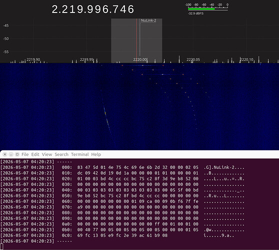279x250 pixels.
Task: Click the signal strength meter bar
Action: click(x=207, y=9)
